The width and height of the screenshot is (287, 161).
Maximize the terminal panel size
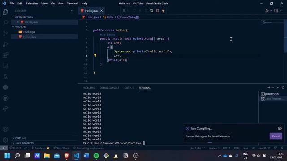(278, 88)
